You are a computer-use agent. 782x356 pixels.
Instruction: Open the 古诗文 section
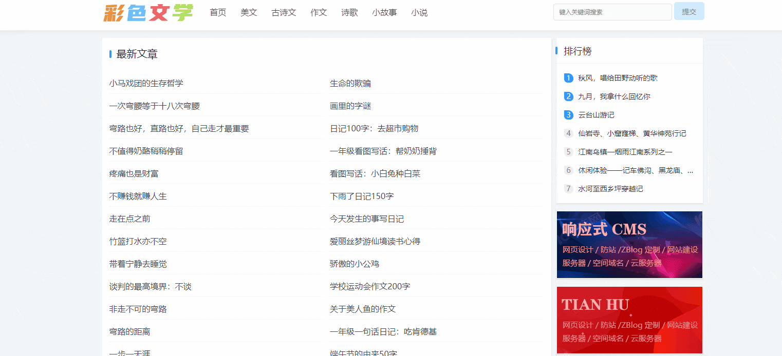click(x=283, y=12)
